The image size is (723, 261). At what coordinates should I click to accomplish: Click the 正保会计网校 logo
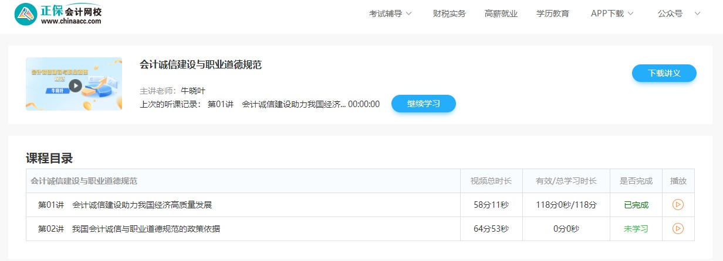(58, 13)
